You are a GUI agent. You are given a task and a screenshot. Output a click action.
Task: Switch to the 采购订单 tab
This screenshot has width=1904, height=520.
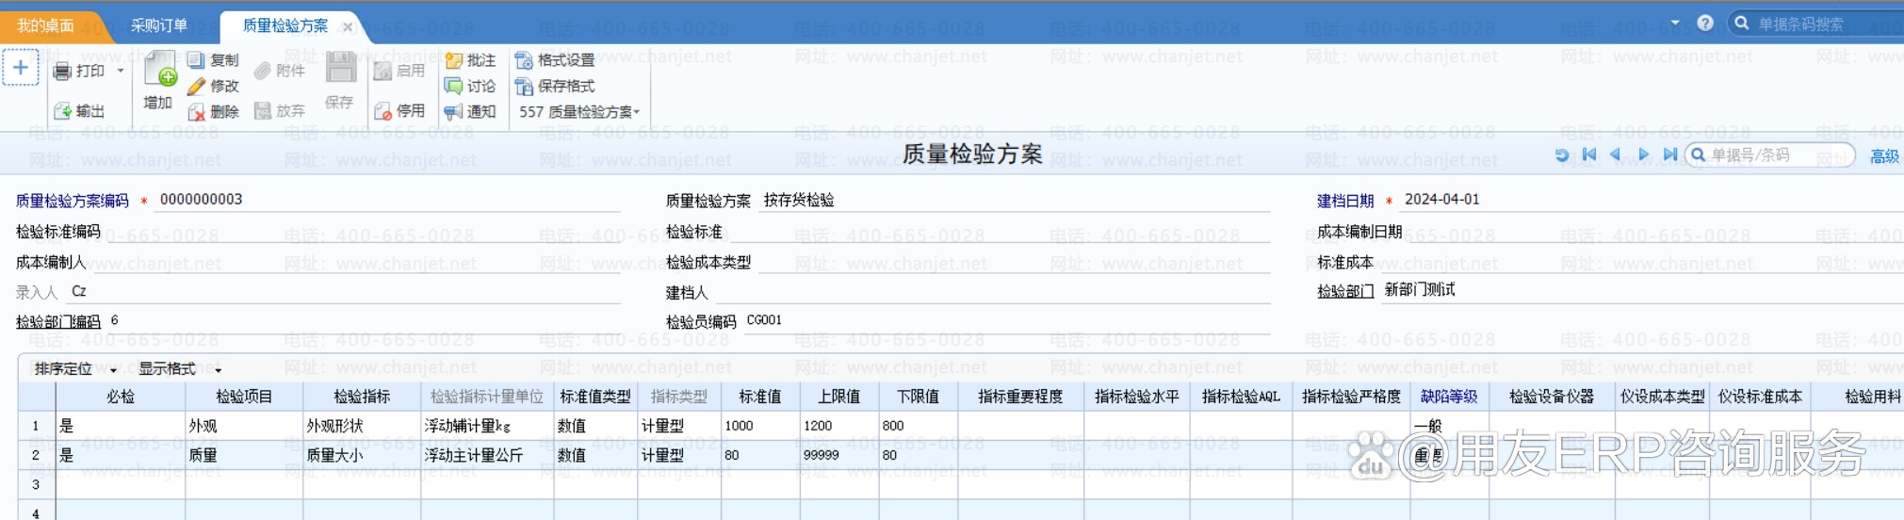pos(158,25)
